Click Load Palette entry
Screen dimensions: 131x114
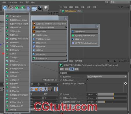point(49,27)
